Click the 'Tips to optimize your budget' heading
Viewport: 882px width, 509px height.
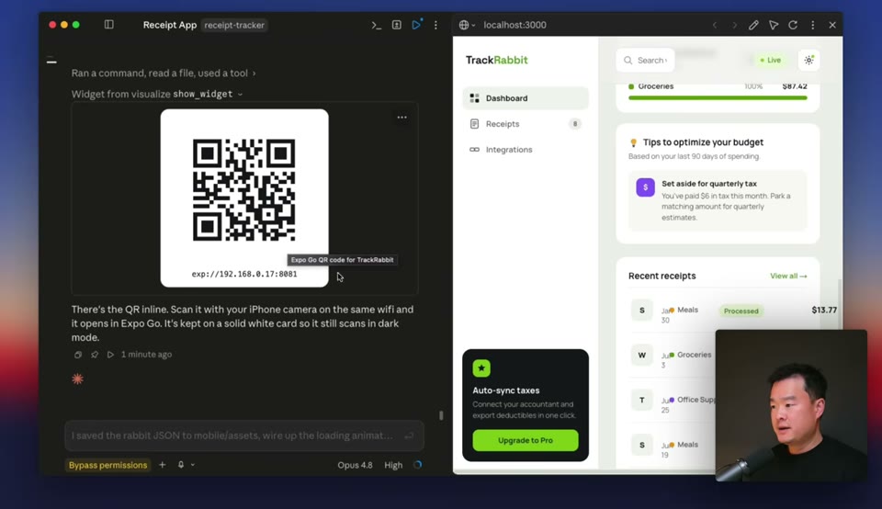703,142
